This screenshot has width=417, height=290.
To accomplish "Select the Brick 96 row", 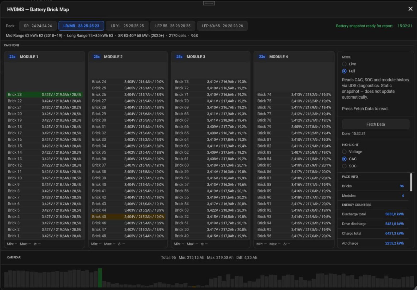I will click(294, 236).
